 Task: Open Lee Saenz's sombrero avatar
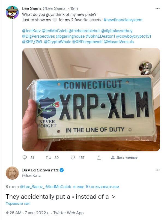tap(12, 12)
